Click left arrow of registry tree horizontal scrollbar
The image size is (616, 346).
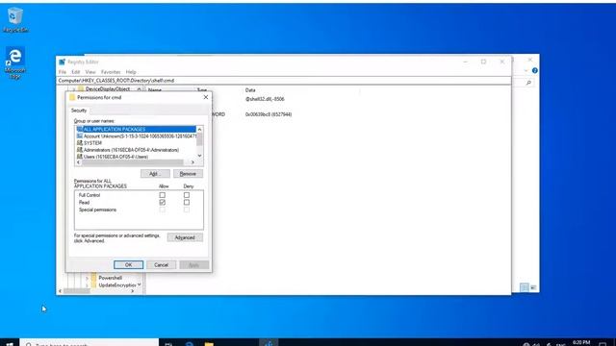pos(60,291)
